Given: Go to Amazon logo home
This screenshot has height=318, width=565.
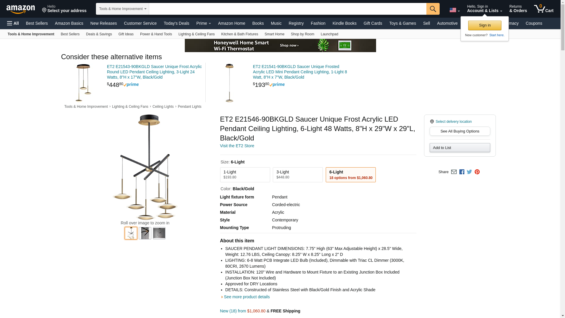Looking at the screenshot, I should (x=21, y=9).
